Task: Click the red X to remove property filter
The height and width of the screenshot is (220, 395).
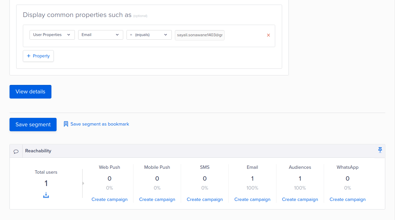Action: coord(268,35)
